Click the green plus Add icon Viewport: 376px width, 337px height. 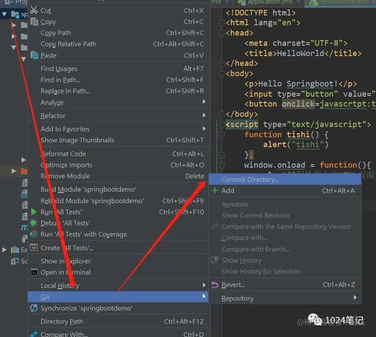pyautogui.click(x=215, y=191)
